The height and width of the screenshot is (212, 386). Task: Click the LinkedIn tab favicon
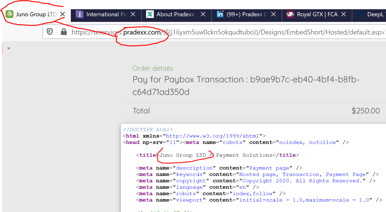coord(220,14)
